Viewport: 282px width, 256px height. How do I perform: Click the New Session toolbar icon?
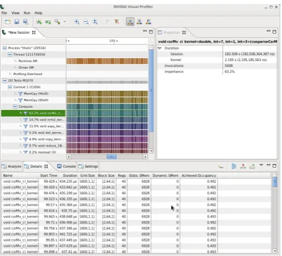coord(8,22)
